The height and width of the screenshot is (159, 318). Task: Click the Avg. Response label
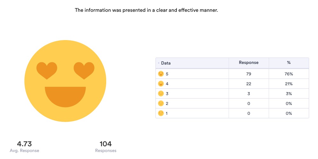pos(24,150)
